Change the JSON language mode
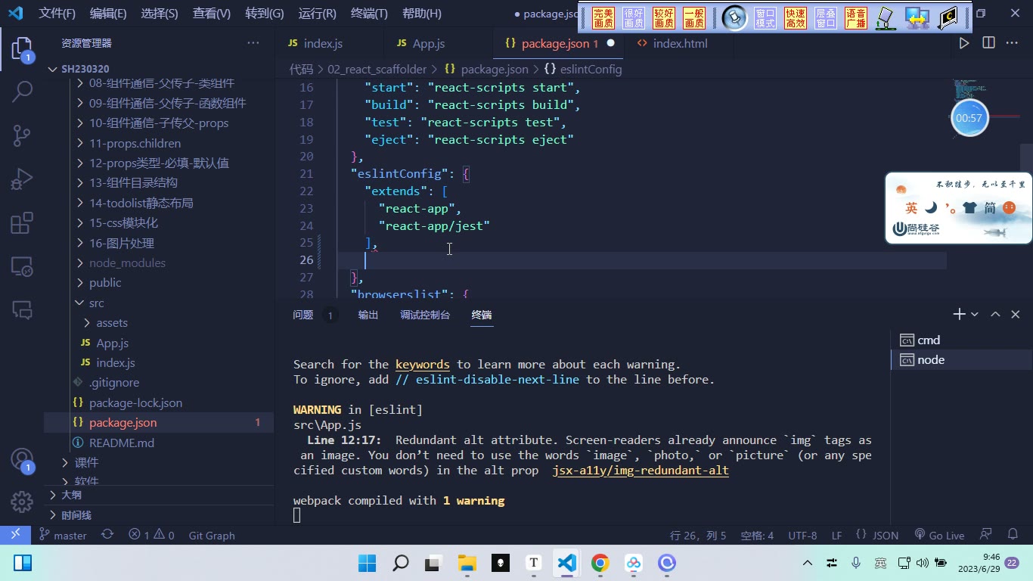This screenshot has width=1033, height=581. coord(886,535)
